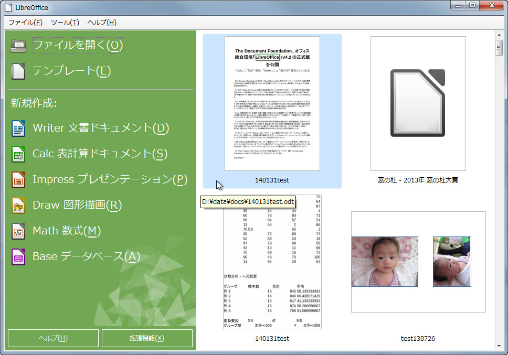Open a file via ファイルを開く link

[78, 45]
